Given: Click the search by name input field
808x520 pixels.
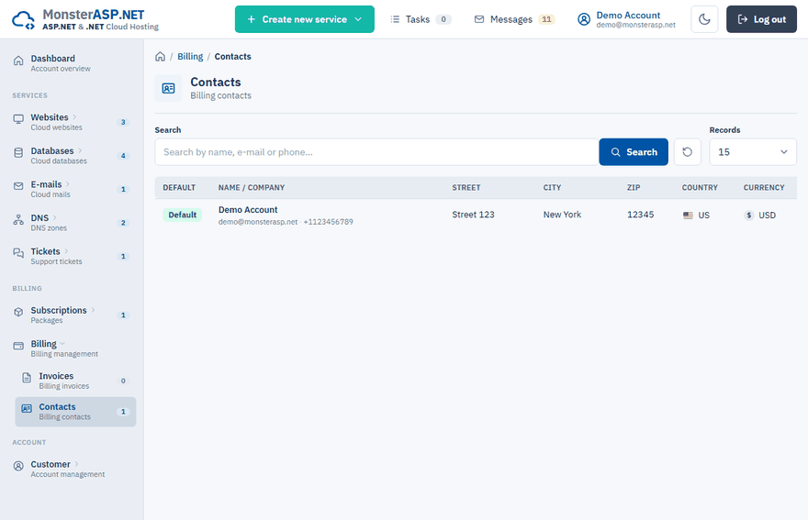Looking at the screenshot, I should 376,152.
